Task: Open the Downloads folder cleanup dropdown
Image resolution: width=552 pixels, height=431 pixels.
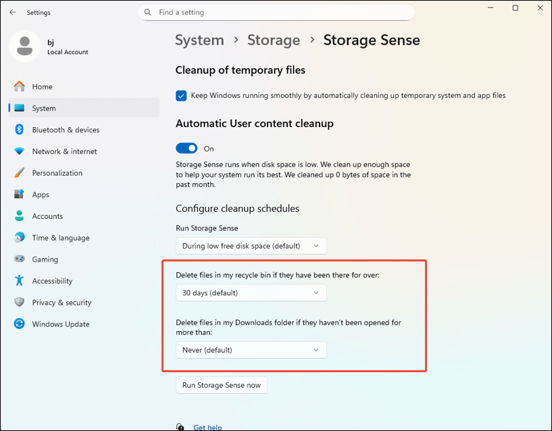Action: coord(251,350)
